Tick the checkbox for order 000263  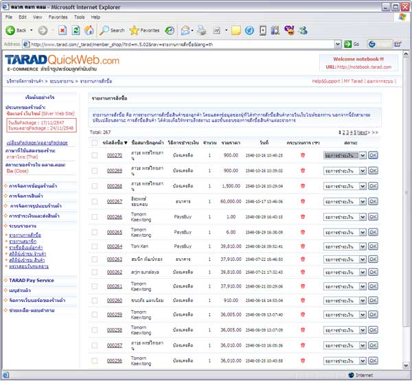pyautogui.click(x=95, y=259)
